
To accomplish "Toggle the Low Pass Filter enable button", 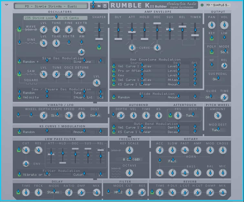I will tap(19, 150).
